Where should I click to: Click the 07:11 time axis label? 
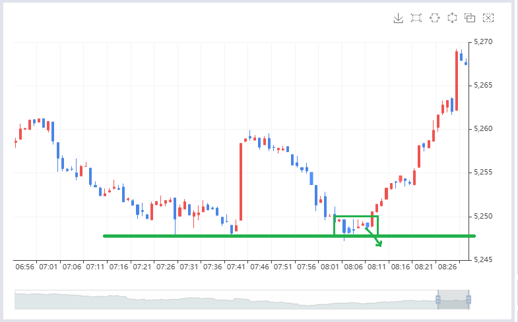[95, 267]
